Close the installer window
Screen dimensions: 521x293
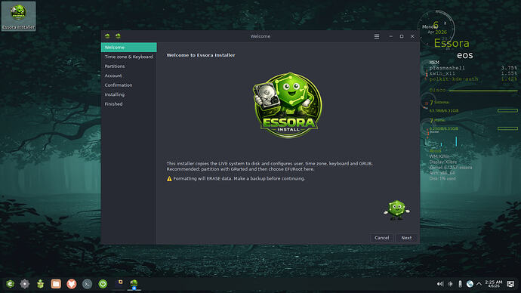[412, 36]
